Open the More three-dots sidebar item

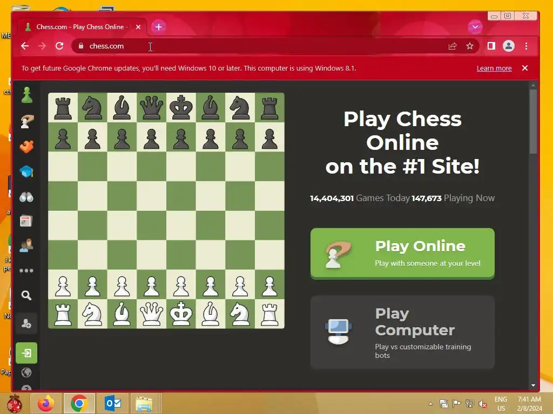[x=26, y=271]
